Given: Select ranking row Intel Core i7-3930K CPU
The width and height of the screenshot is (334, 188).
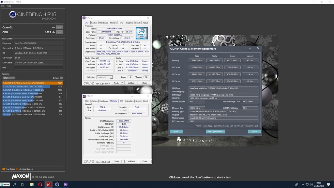Looking at the screenshot, I should tap(33, 90).
